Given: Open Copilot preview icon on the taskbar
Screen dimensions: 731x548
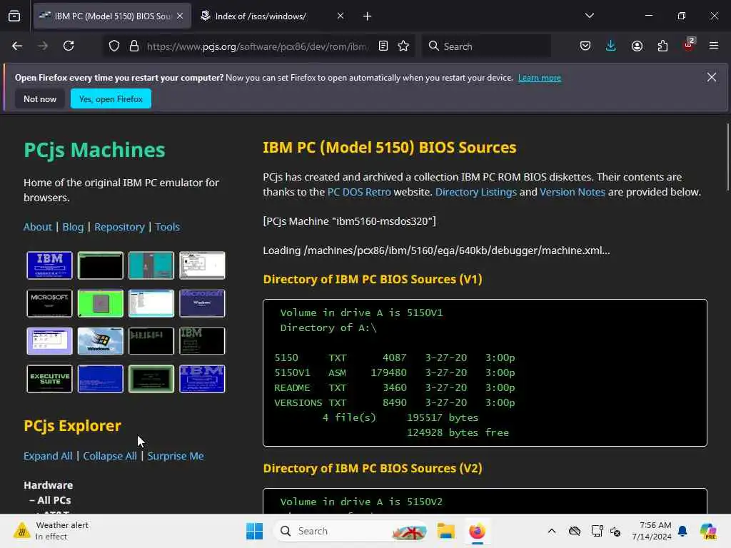Looking at the screenshot, I should coord(708,531).
